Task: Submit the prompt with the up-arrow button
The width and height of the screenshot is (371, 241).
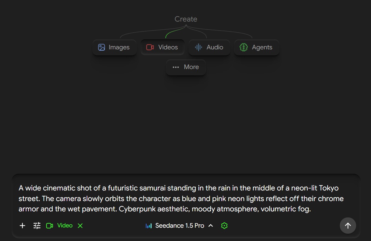Action: [x=348, y=226]
